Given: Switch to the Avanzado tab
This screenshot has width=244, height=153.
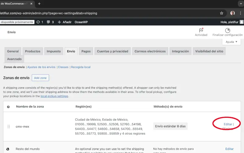Looking at the screenshot, I should 14,59.
